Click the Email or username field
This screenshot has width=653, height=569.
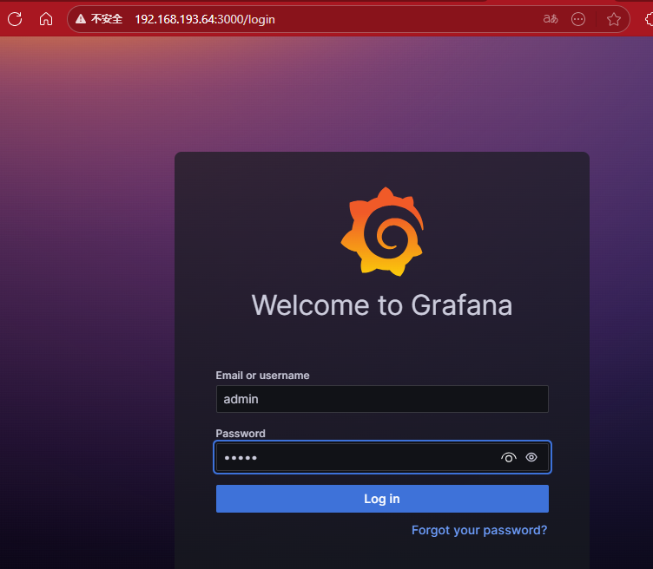(382, 399)
